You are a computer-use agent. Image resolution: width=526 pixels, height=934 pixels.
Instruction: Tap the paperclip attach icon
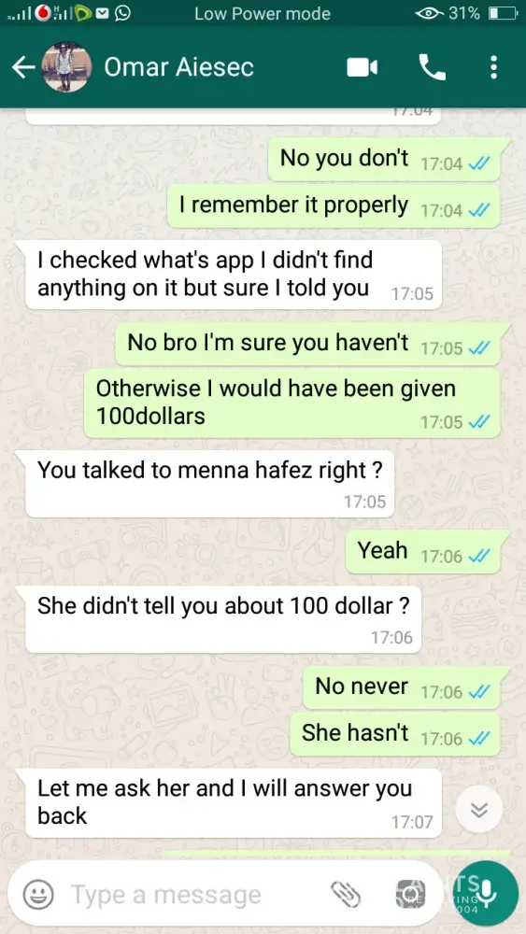pos(346,894)
